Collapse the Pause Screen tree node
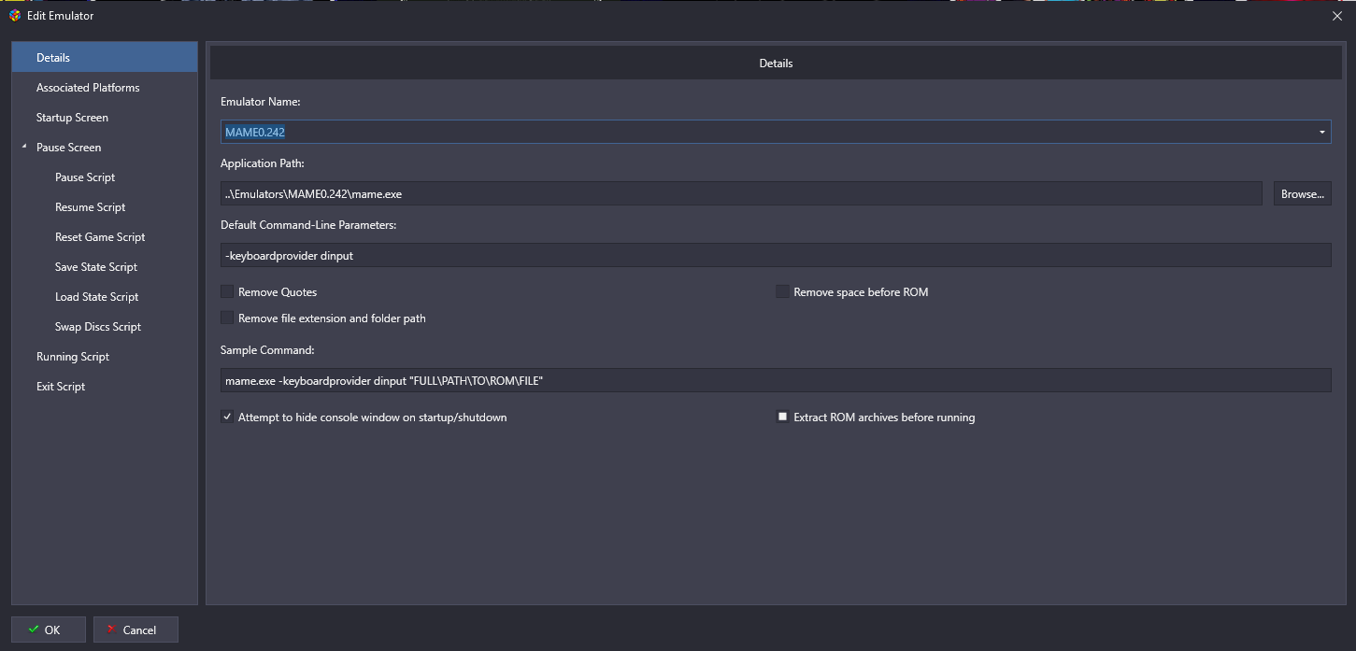 (x=24, y=148)
